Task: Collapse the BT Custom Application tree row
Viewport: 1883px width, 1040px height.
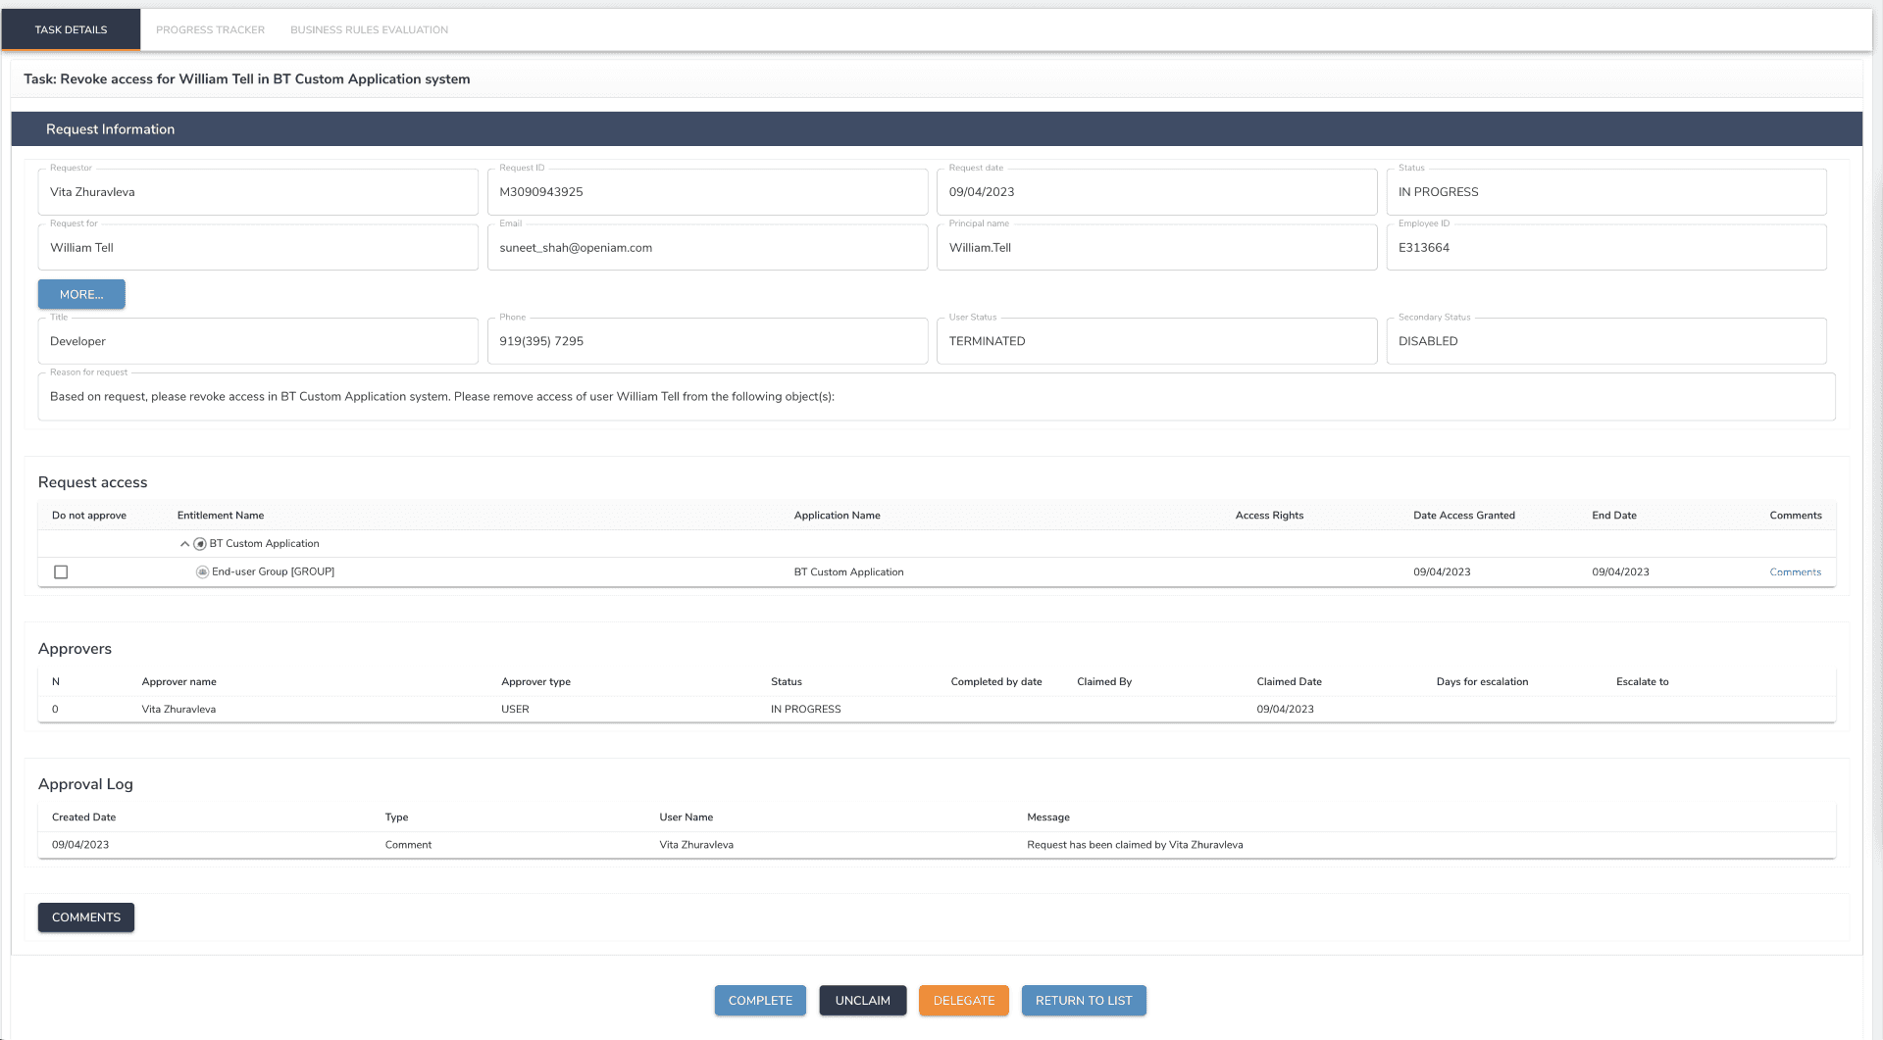Action: click(184, 544)
